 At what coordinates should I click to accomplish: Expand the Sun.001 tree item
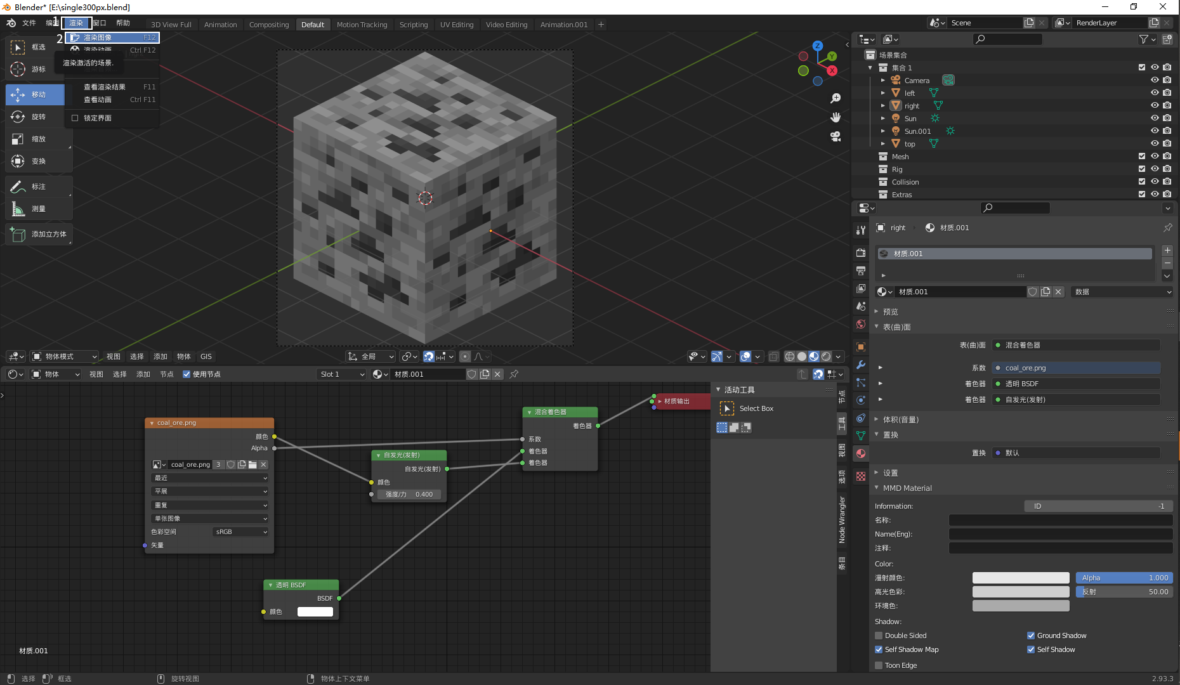click(882, 131)
